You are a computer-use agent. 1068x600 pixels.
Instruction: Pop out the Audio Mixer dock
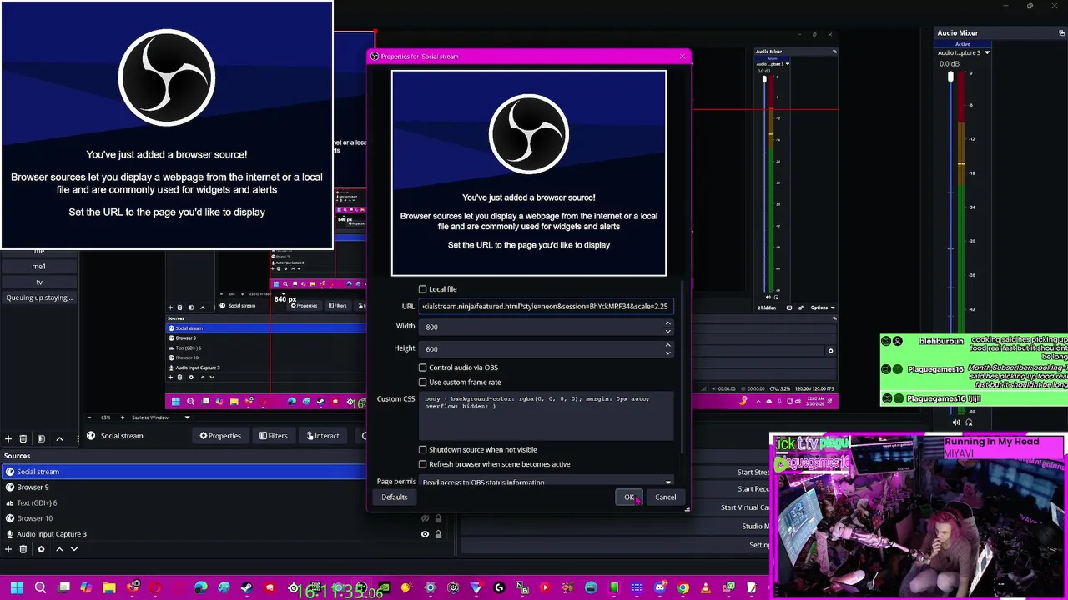tap(1061, 33)
